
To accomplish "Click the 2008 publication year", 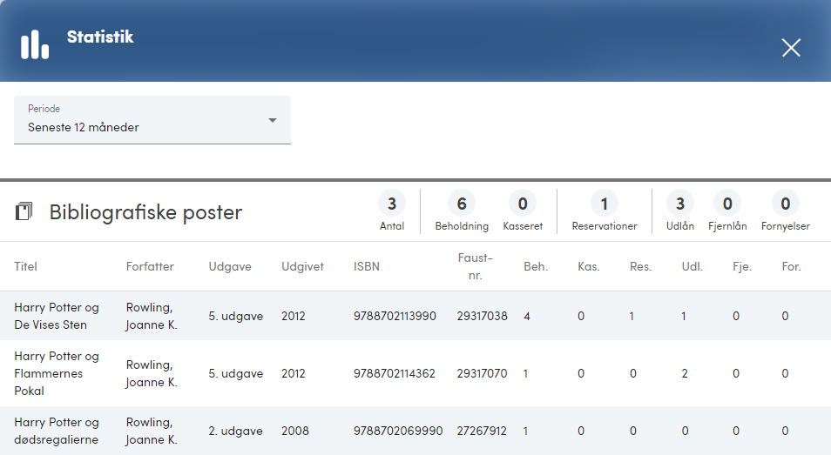I will 295,431.
